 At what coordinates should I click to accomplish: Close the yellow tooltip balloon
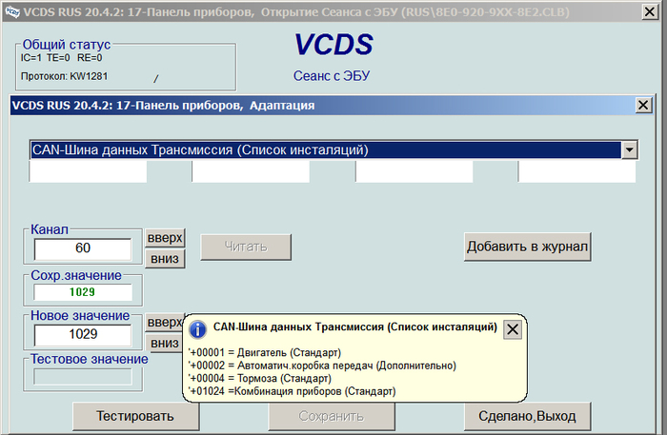[x=513, y=329]
